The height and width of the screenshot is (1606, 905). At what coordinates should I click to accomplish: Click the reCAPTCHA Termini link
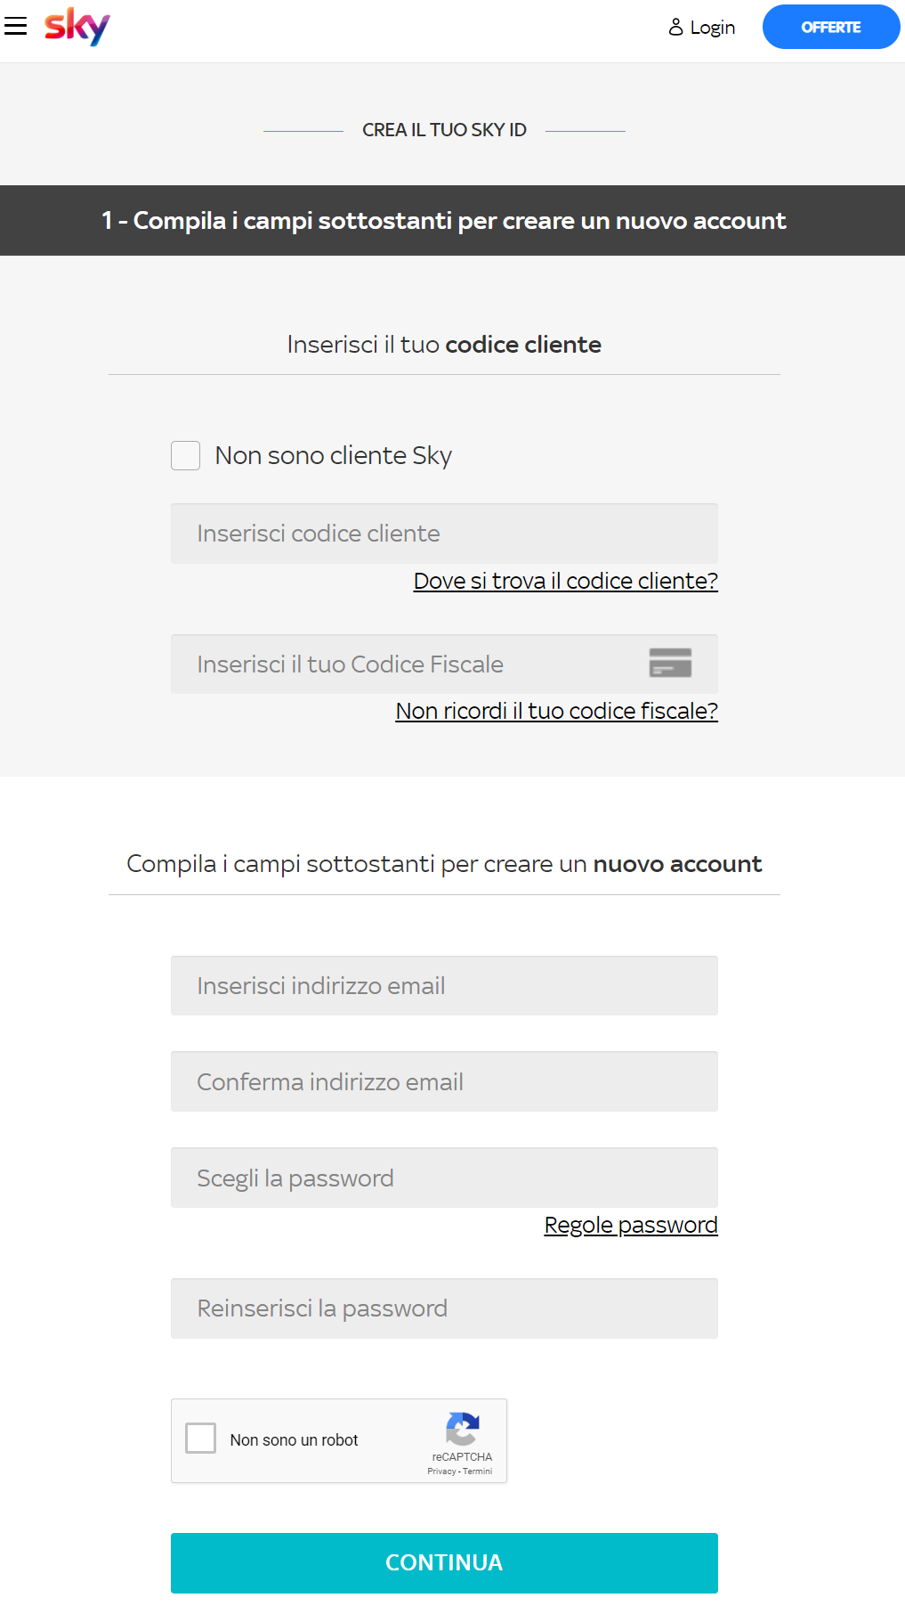tap(478, 1471)
